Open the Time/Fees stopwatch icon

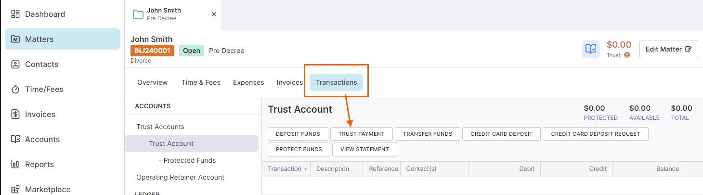click(x=15, y=90)
